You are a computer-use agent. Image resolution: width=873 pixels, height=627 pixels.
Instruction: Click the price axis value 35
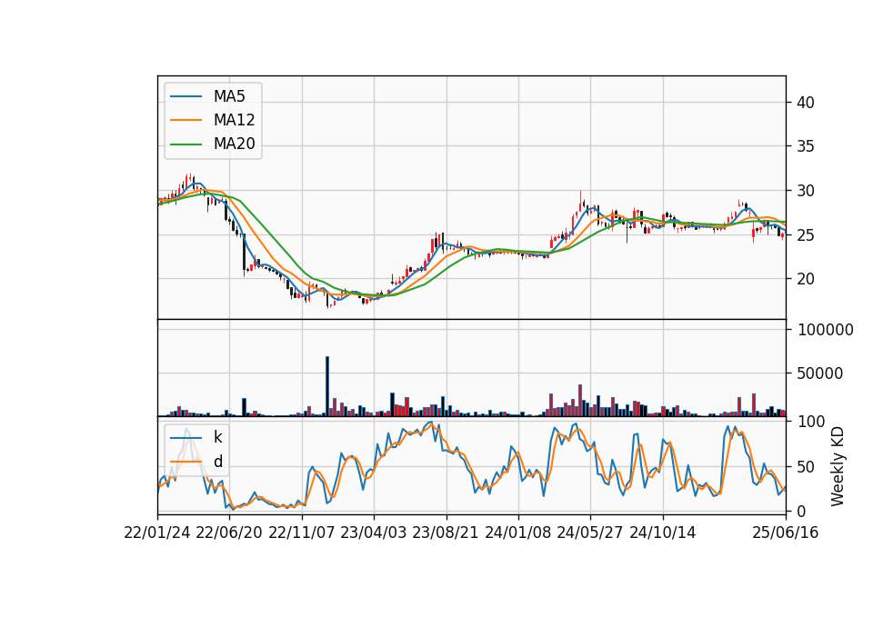(x=806, y=146)
